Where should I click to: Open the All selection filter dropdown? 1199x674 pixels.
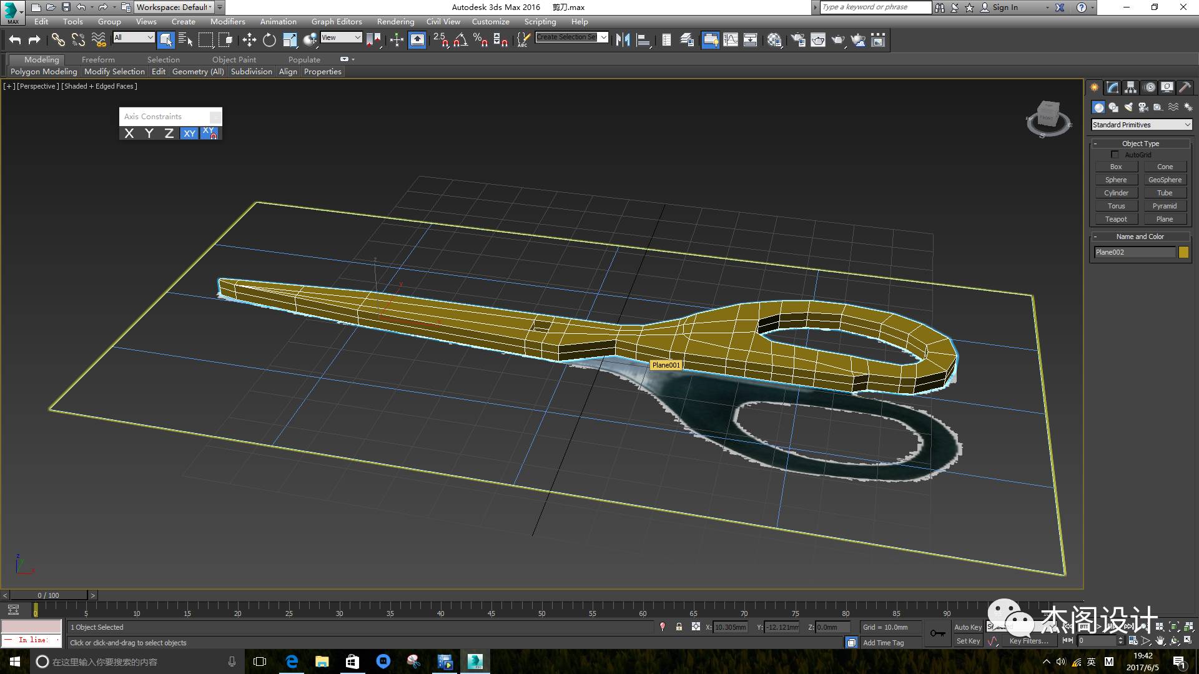click(x=134, y=37)
